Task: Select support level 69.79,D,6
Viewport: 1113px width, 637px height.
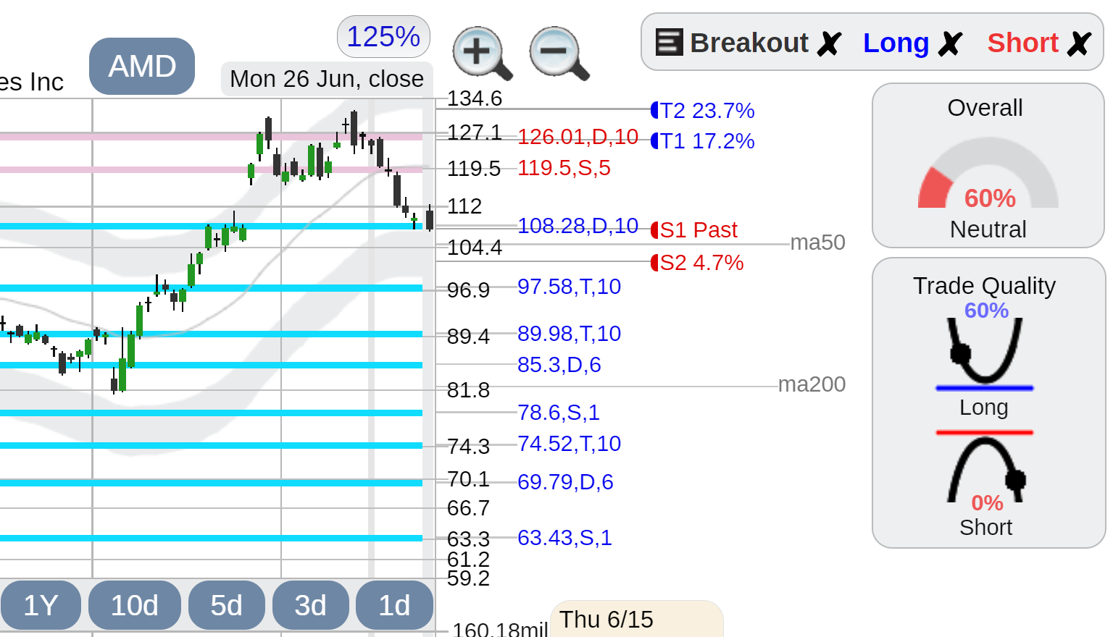Action: click(x=565, y=482)
